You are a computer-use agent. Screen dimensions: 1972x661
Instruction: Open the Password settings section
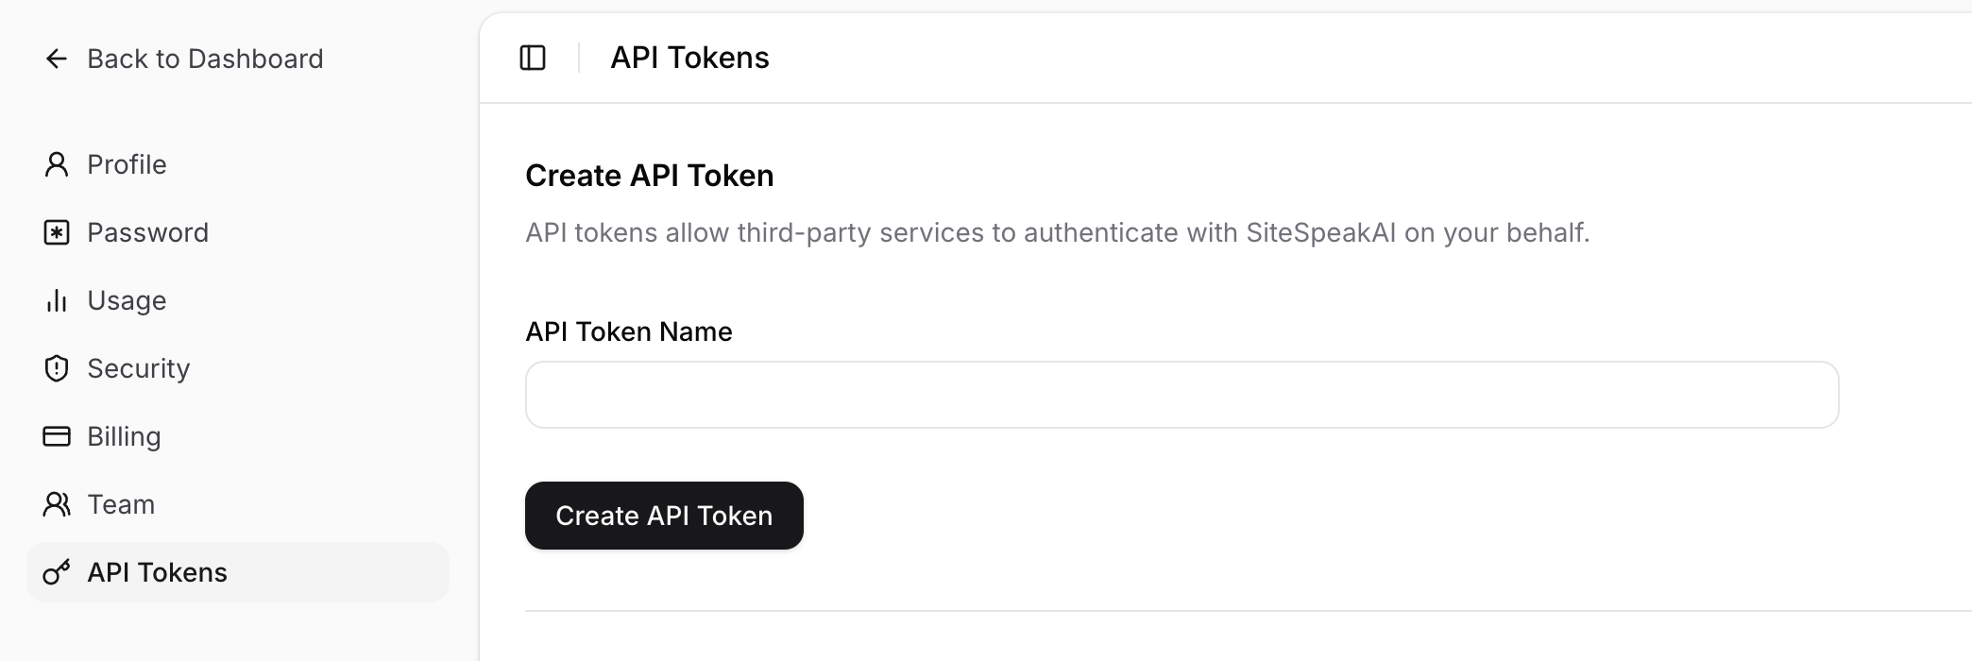pyautogui.click(x=147, y=232)
